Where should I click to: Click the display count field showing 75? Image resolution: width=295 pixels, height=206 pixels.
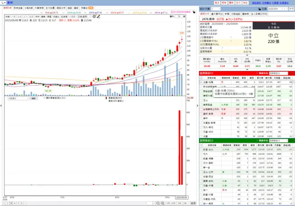point(179,17)
